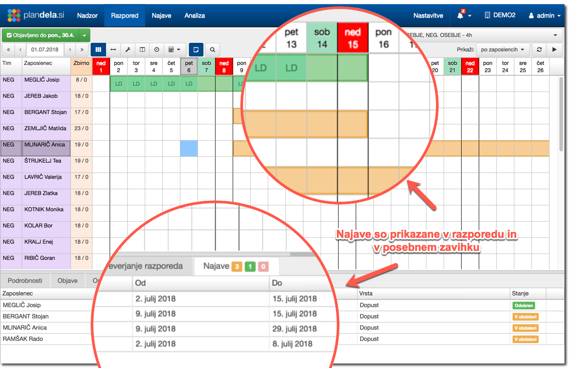Viewport: 569px width, 368px height.
Task: Click the blue cell in MLINARIČ Anica's row
Action: click(x=189, y=148)
